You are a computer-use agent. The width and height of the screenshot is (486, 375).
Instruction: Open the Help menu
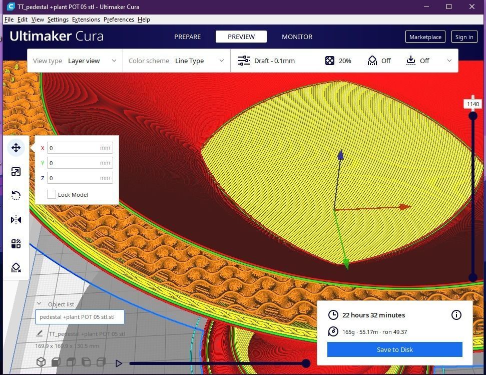(x=144, y=20)
